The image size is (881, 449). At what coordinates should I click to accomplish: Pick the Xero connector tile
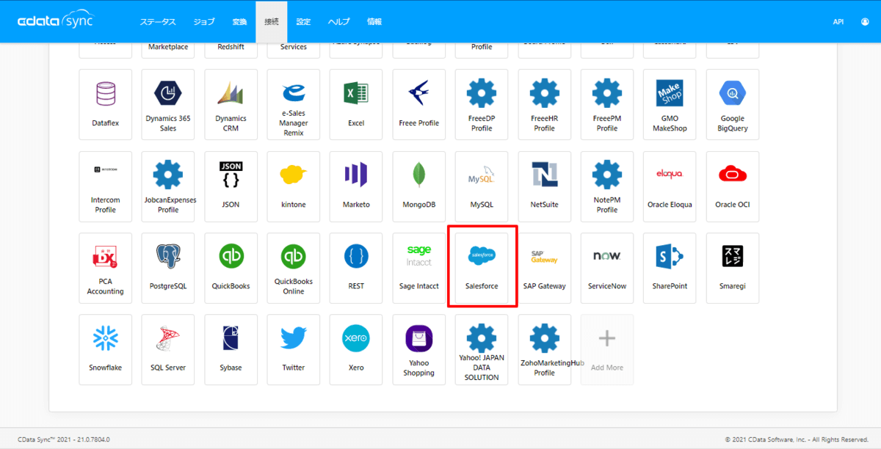pyautogui.click(x=356, y=350)
